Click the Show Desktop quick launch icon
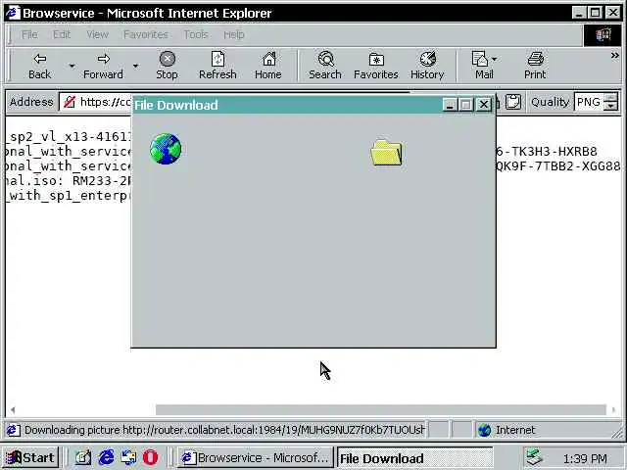This screenshot has height=470, width=627. tap(83, 457)
